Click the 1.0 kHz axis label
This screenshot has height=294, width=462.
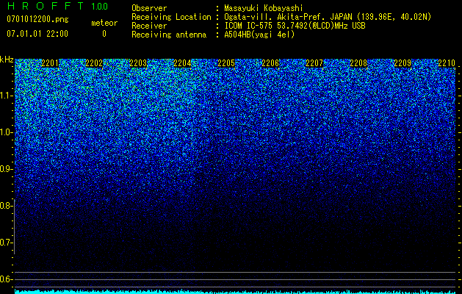click(7, 132)
